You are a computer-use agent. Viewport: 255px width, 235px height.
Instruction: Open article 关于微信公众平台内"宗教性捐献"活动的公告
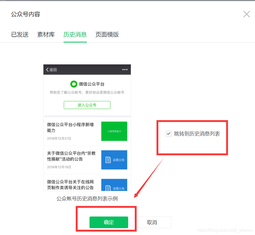coord(71,156)
